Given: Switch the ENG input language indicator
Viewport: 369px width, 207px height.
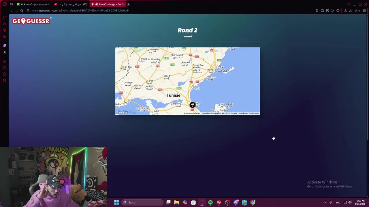Looking at the screenshot, I should click(338, 202).
